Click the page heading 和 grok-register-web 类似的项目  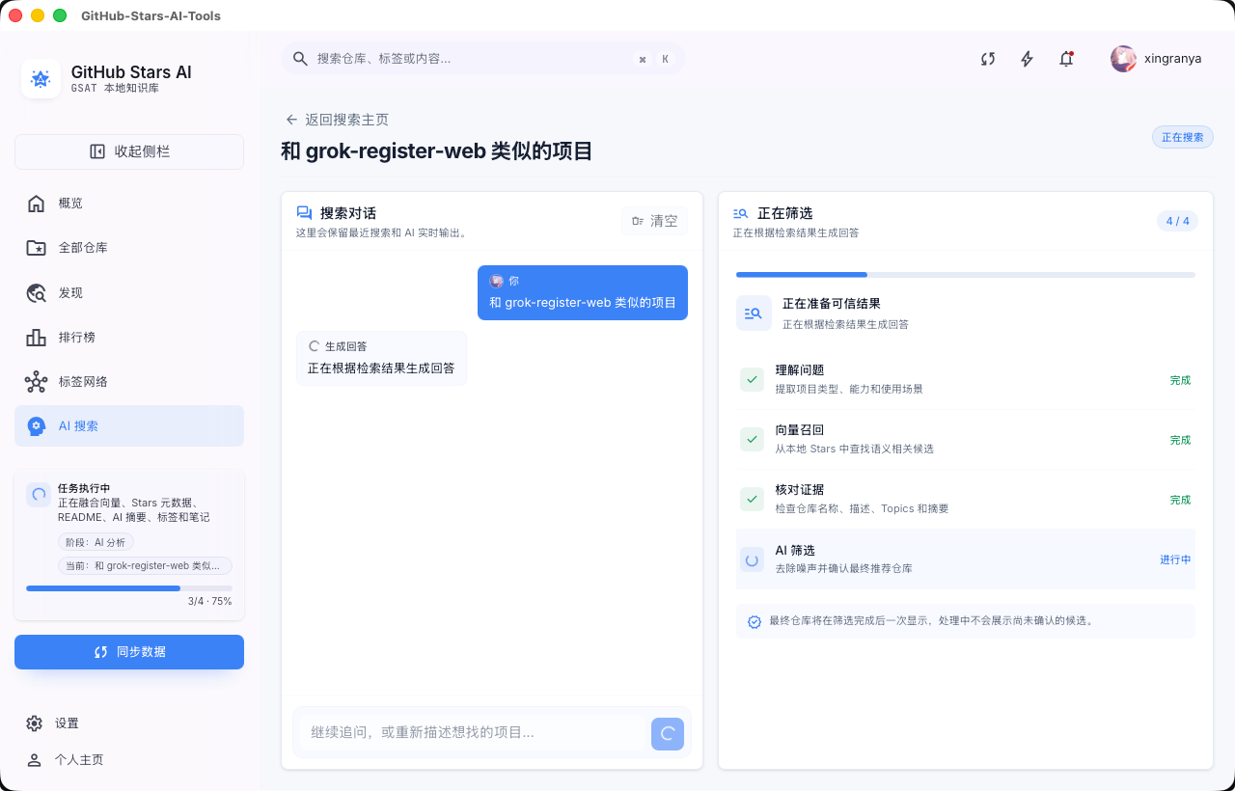tap(437, 151)
